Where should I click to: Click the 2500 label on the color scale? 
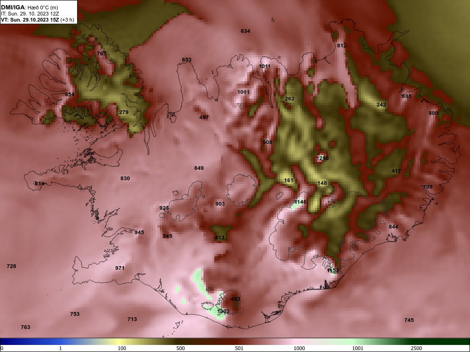(x=416, y=348)
